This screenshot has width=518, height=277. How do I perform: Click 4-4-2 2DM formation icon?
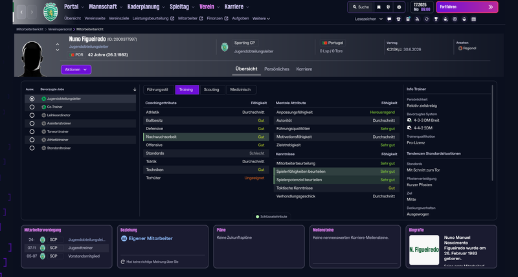click(409, 127)
